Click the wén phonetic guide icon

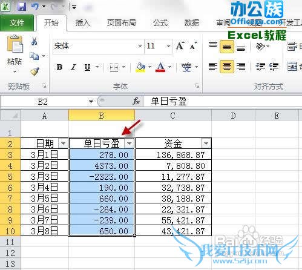pyautogui.click(x=186, y=67)
